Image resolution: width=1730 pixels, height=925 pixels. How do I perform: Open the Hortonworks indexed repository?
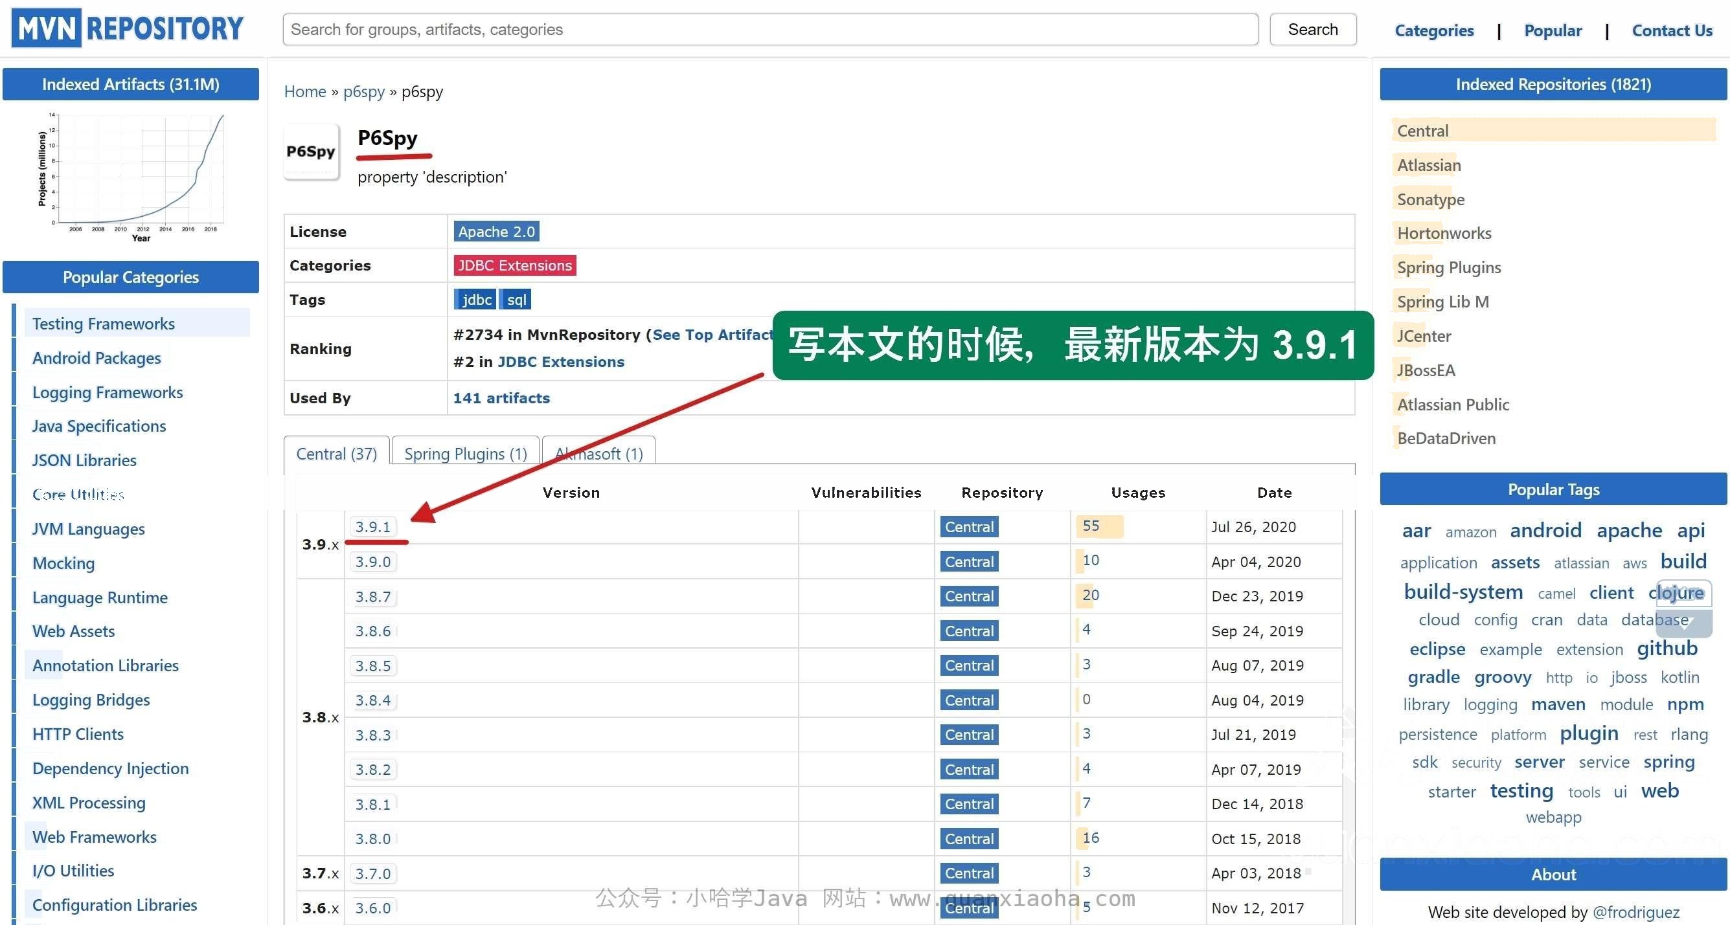click(1444, 233)
